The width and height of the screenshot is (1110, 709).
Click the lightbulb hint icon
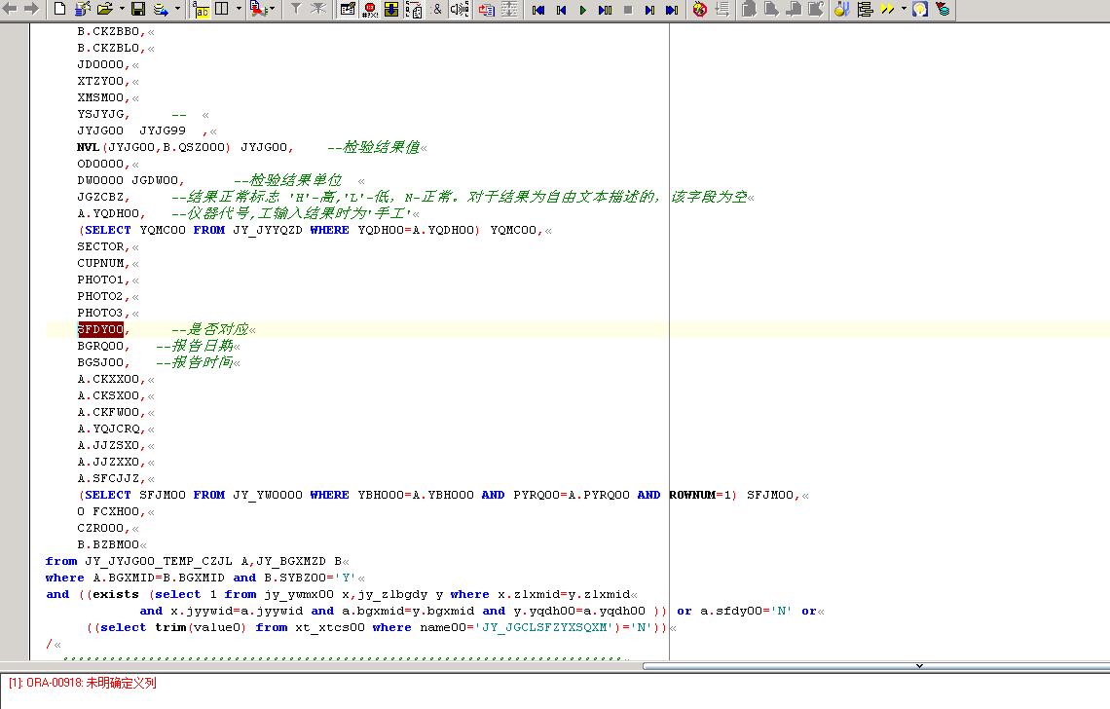click(919, 10)
